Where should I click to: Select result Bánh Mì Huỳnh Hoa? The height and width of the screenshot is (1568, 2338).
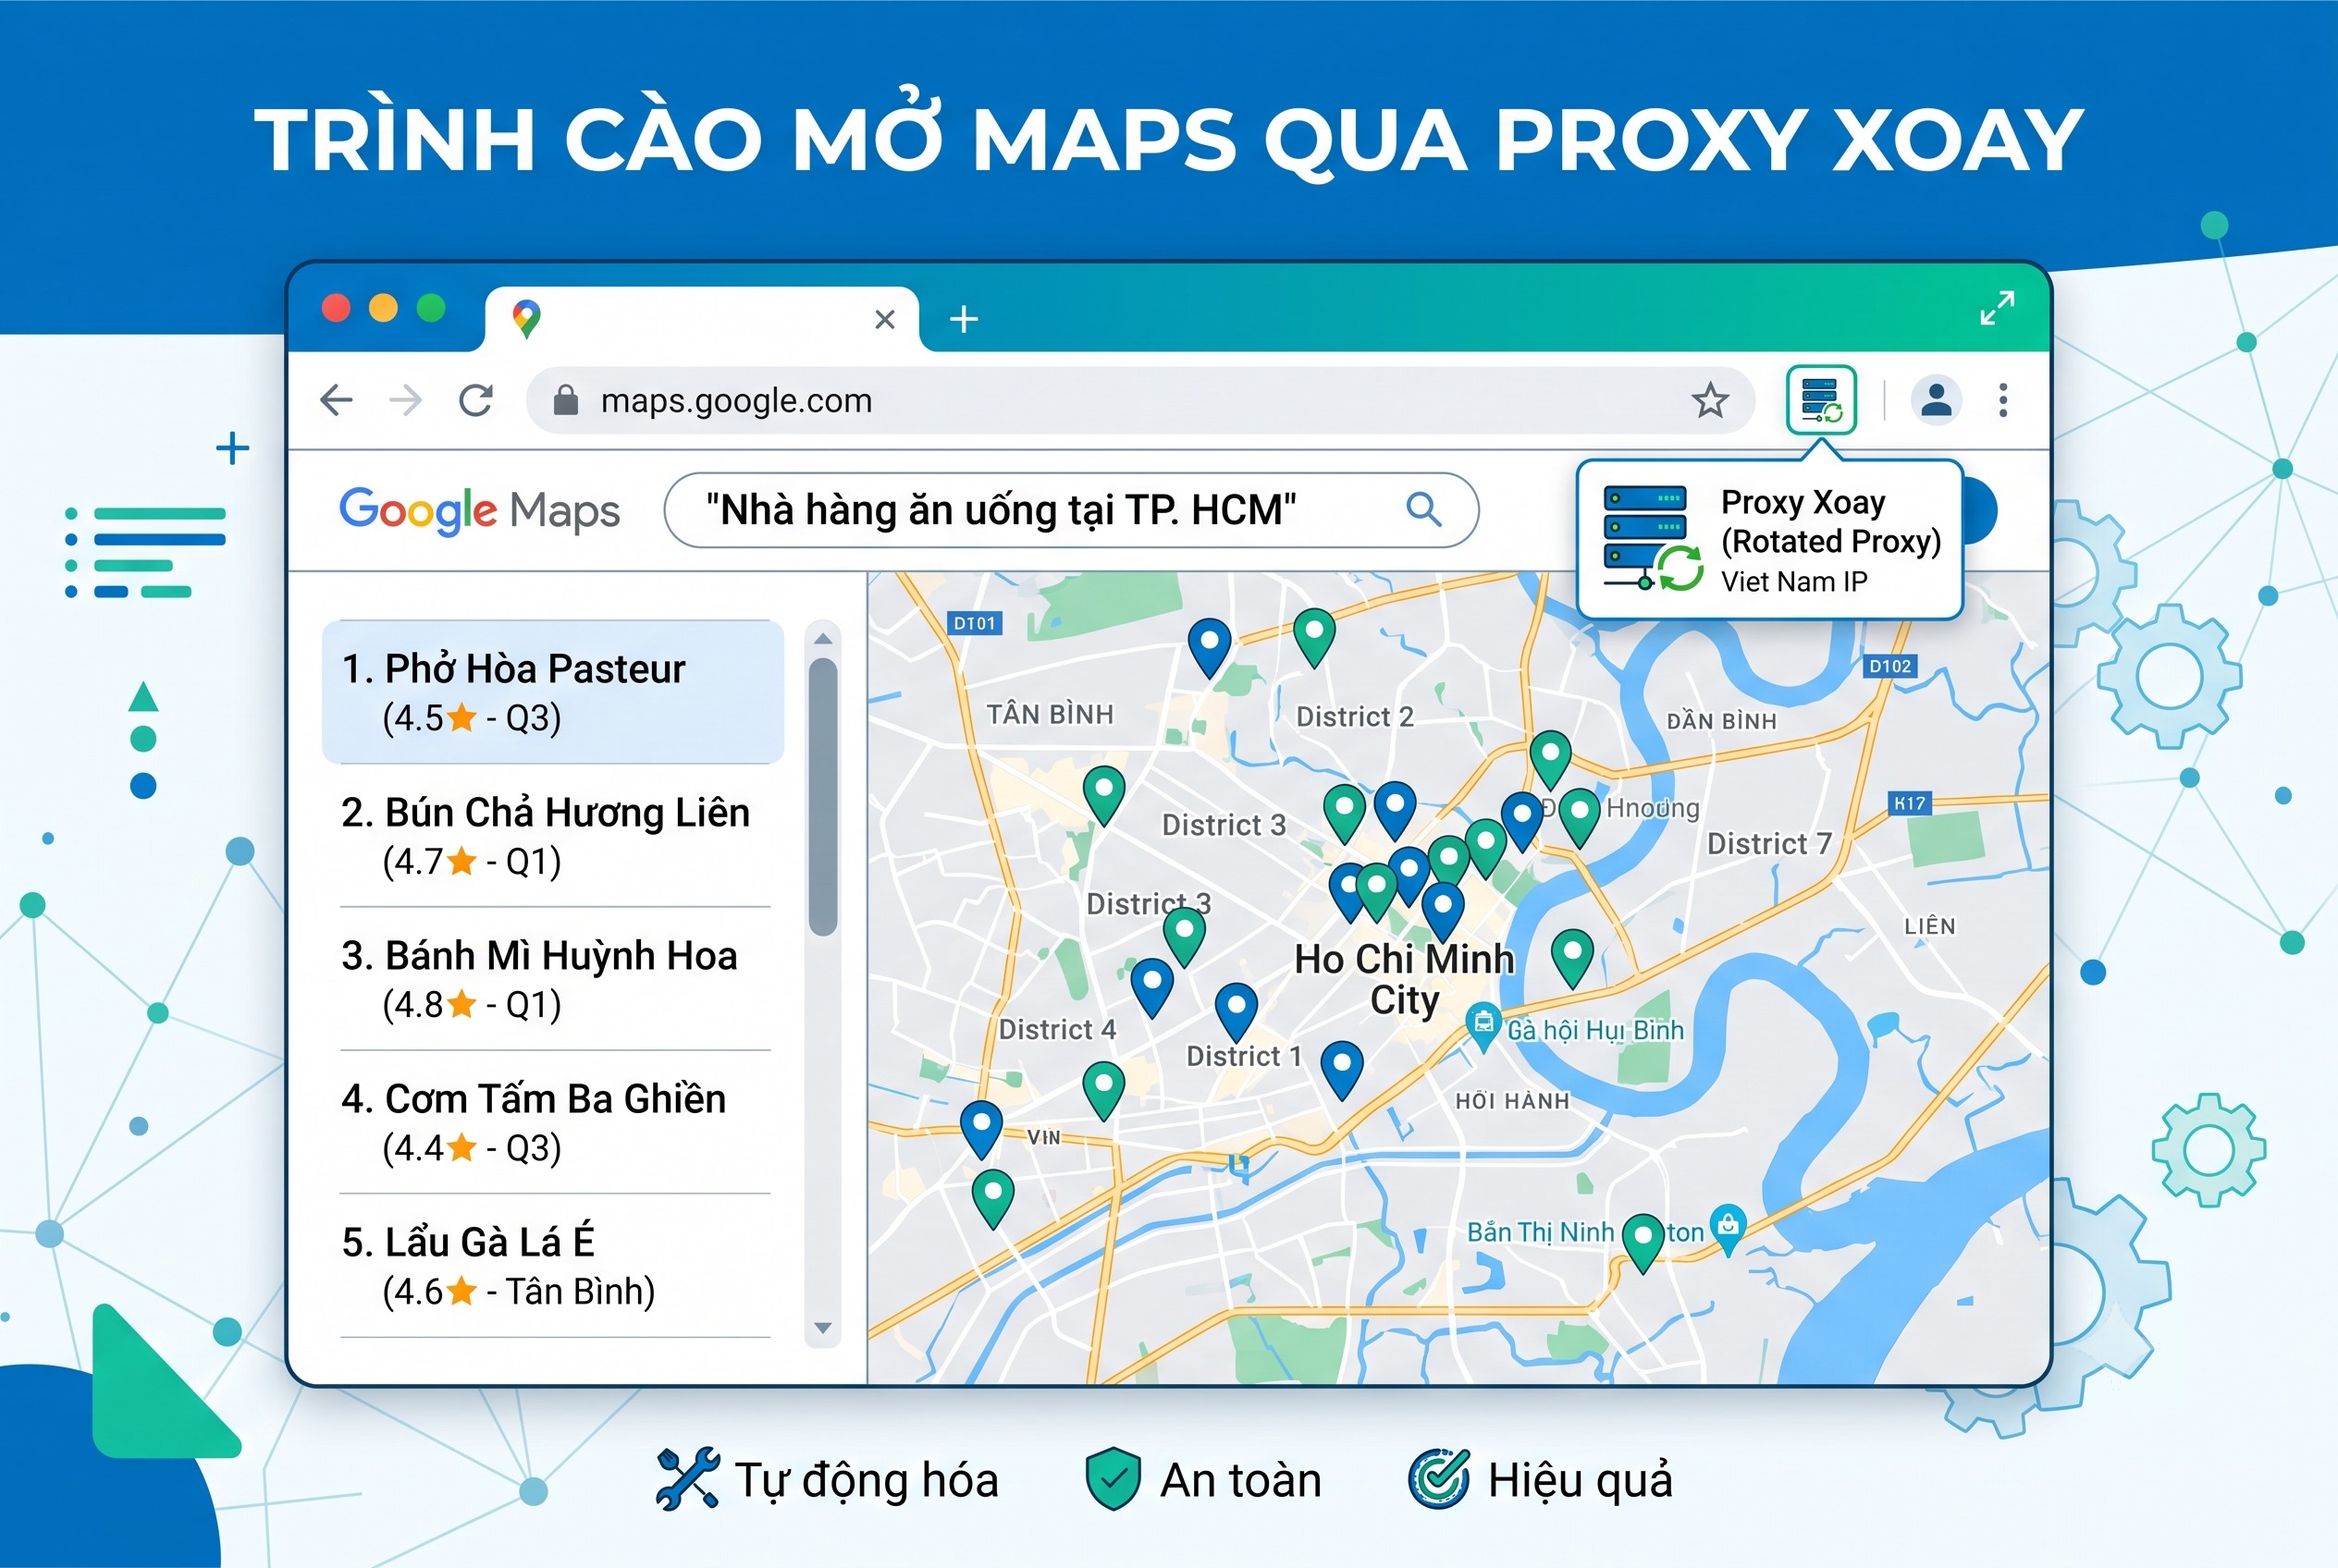point(555,979)
